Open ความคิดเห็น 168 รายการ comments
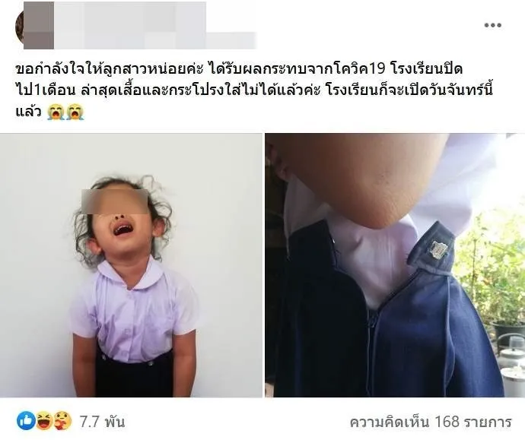525x440 pixels. tap(431, 422)
